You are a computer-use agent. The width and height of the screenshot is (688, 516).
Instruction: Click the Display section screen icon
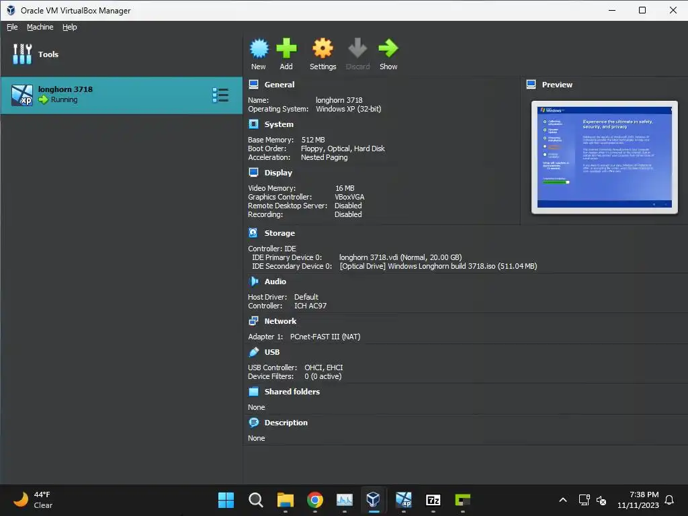pos(253,173)
